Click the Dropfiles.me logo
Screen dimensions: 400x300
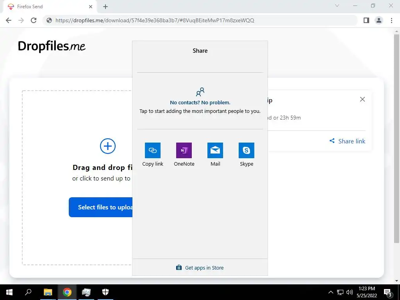point(52,46)
